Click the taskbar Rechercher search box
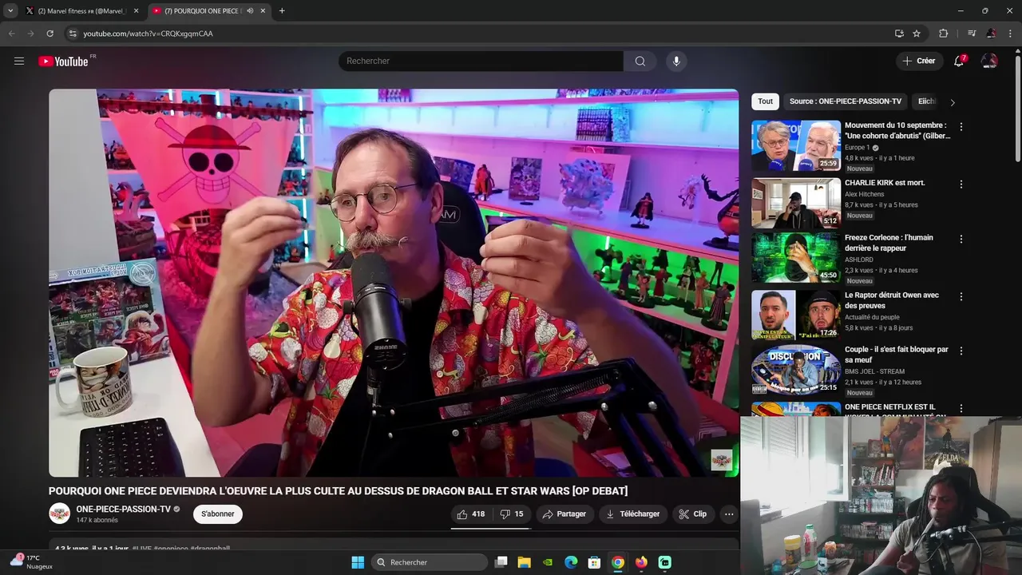Screen dimensions: 1022x575 [430, 562]
